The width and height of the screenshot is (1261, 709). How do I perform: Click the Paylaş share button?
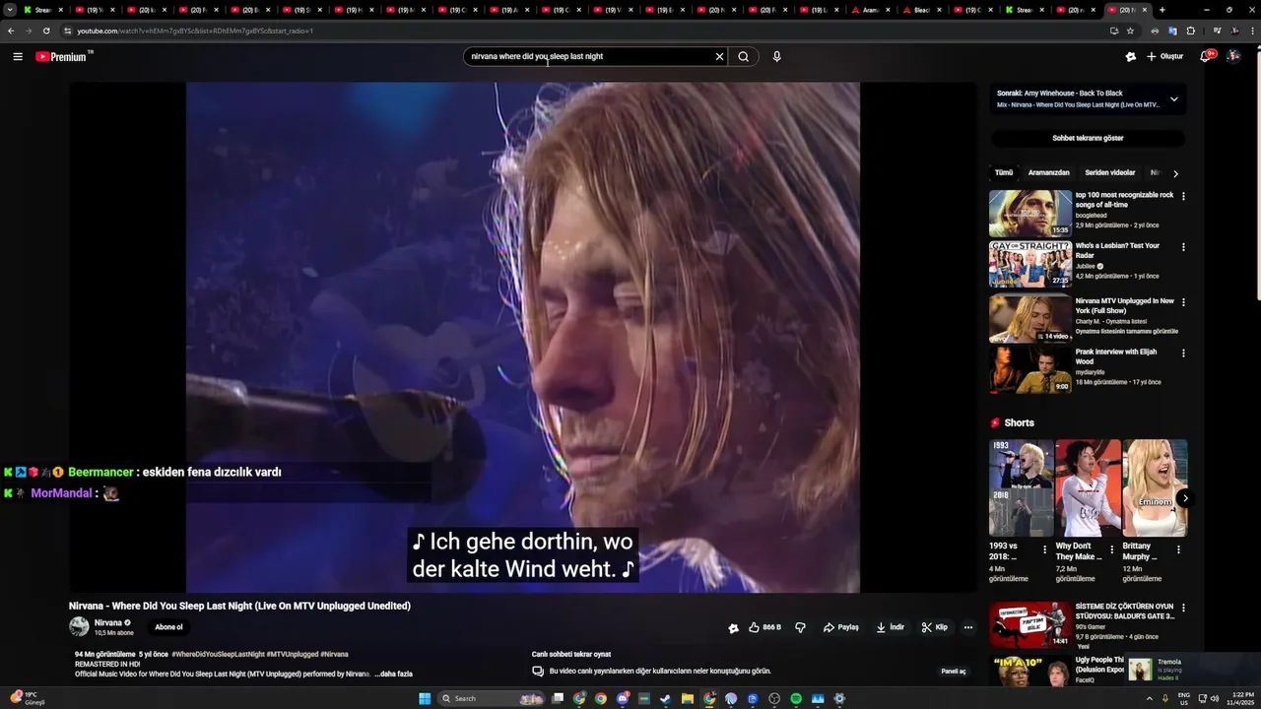click(841, 627)
